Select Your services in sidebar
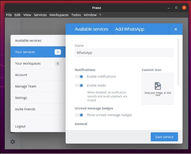191x154 pixels. pos(38,52)
